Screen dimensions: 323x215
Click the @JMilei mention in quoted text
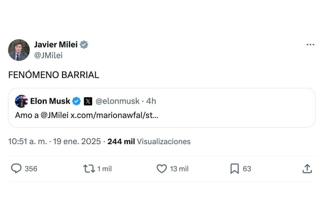pyautogui.click(x=54, y=115)
